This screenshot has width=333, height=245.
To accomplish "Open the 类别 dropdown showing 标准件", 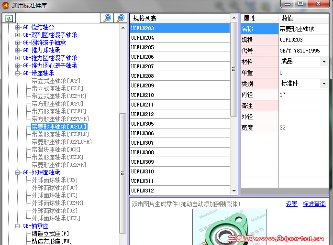I will point(324,84).
